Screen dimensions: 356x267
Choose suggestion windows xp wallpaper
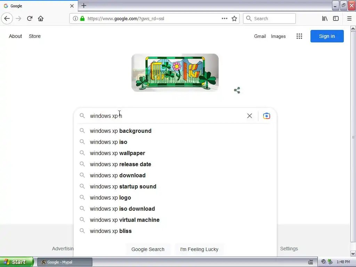[175, 153]
